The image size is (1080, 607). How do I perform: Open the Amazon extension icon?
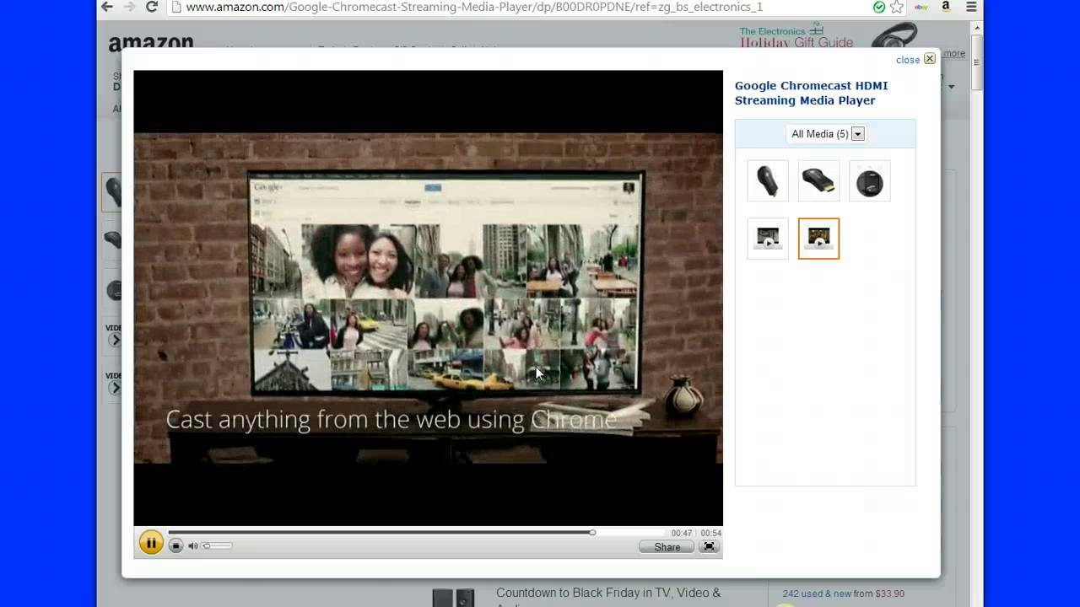coord(946,7)
